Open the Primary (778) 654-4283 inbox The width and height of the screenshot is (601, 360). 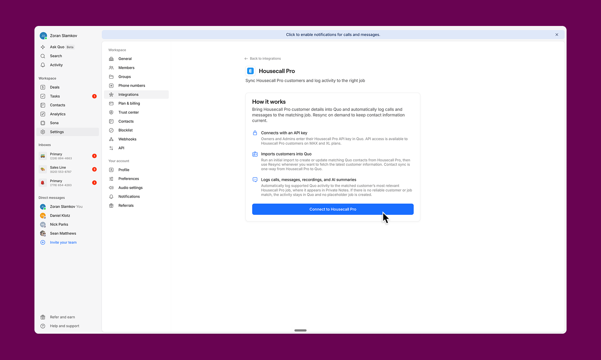coord(68,183)
